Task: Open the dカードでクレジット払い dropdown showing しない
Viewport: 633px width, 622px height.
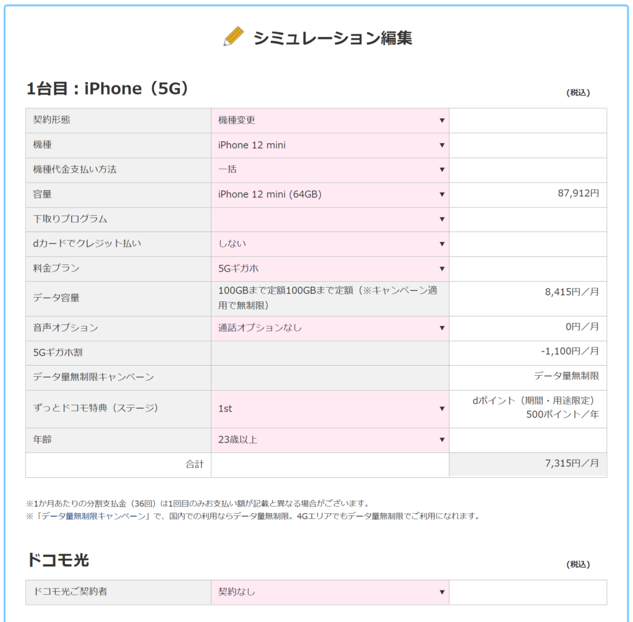Action: point(330,244)
